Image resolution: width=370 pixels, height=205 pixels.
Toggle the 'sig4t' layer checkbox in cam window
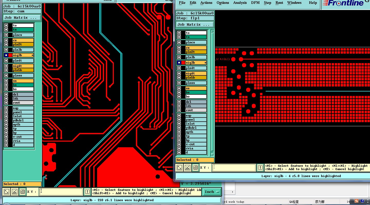6,66
